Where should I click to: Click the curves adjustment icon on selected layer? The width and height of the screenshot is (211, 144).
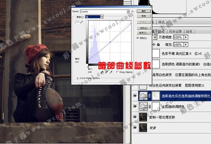pyautogui.click(x=143, y=96)
